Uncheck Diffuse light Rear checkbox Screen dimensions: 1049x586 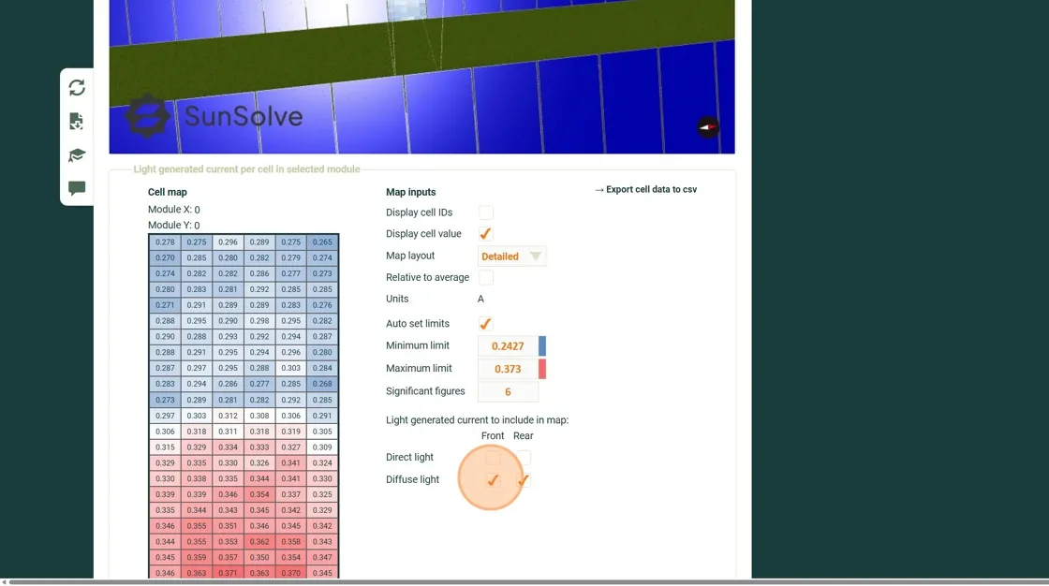tap(524, 480)
